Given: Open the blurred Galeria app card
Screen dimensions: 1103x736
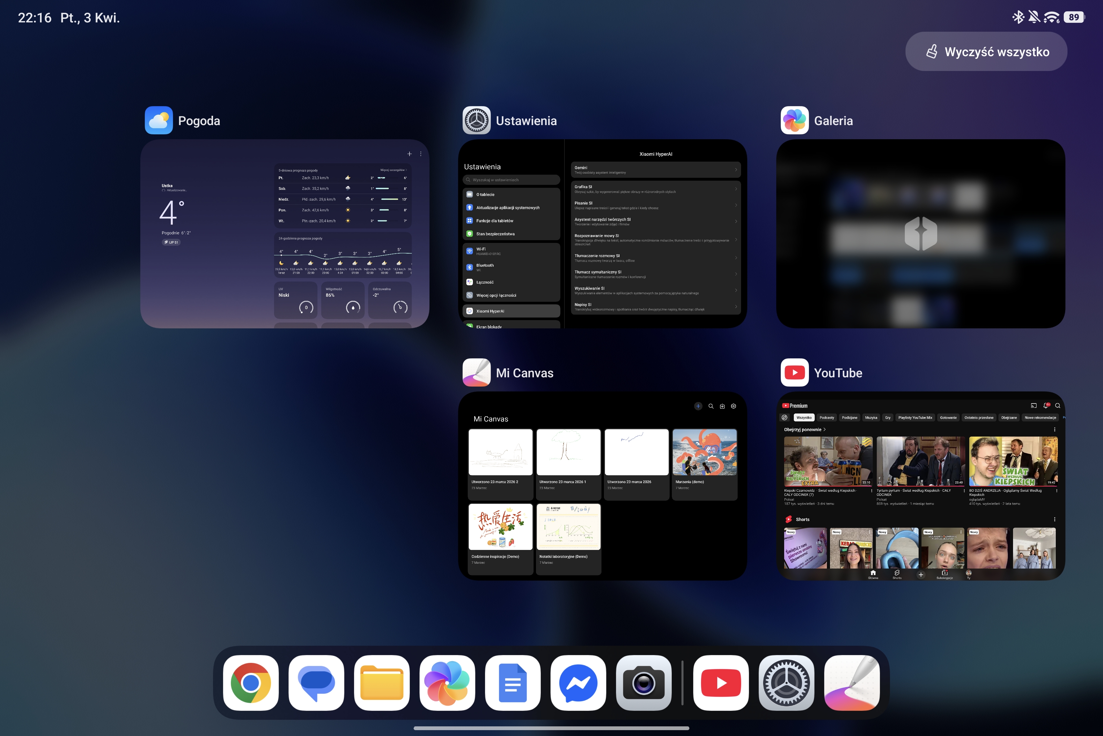Looking at the screenshot, I should (x=920, y=233).
